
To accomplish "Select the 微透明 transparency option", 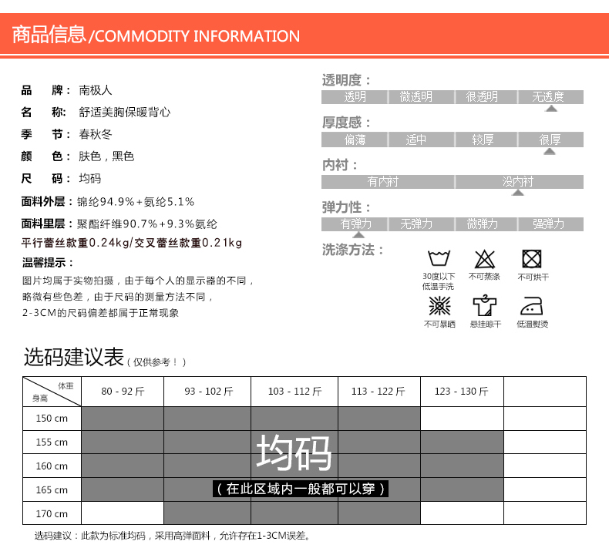I will pos(416,97).
